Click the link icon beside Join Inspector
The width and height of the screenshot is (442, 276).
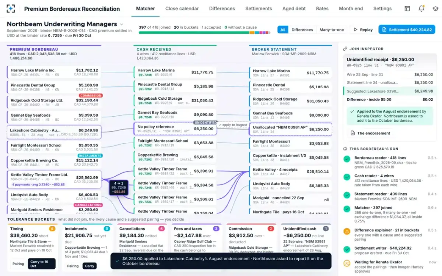(x=345, y=49)
